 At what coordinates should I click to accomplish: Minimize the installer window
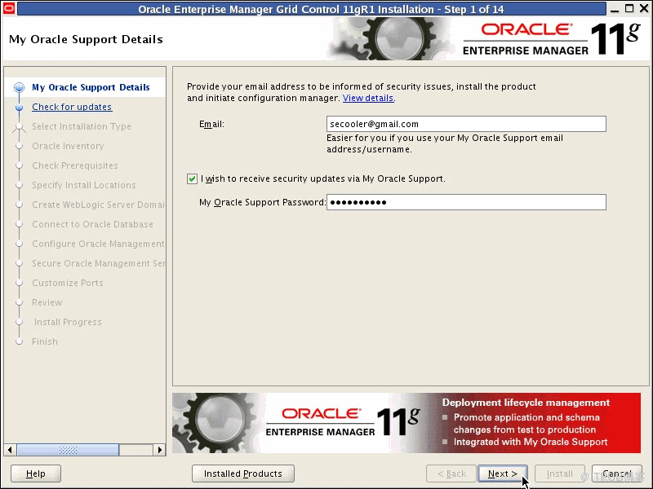tap(615, 8)
